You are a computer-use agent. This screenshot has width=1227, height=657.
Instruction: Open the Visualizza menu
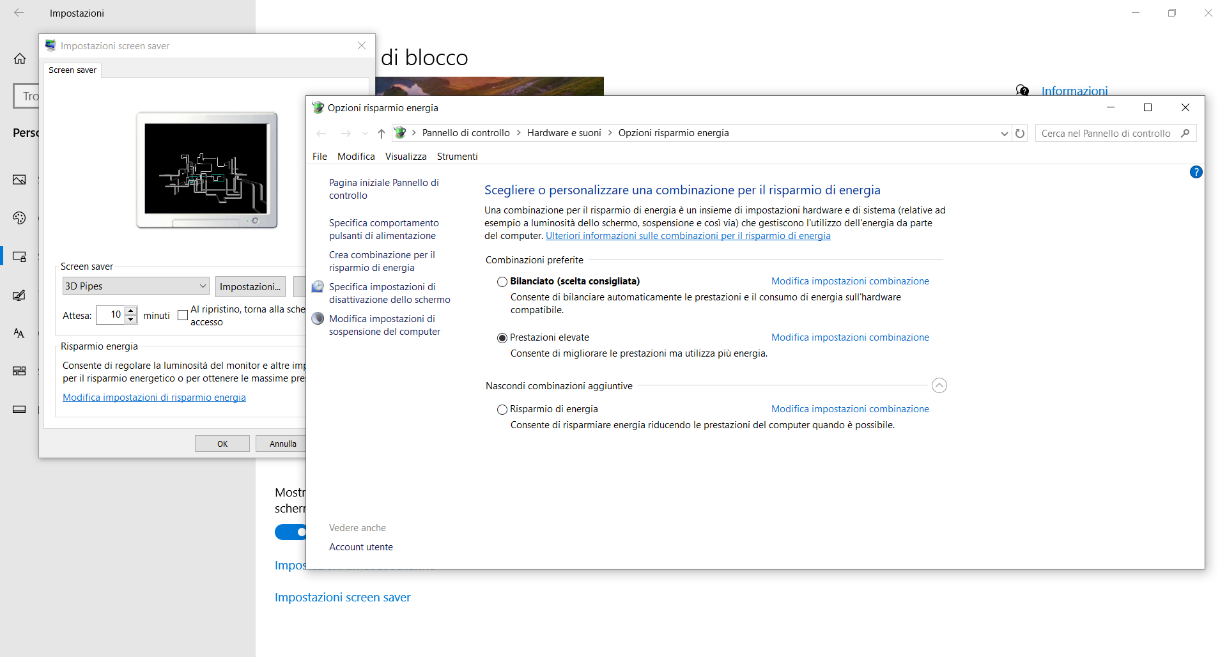tap(406, 157)
